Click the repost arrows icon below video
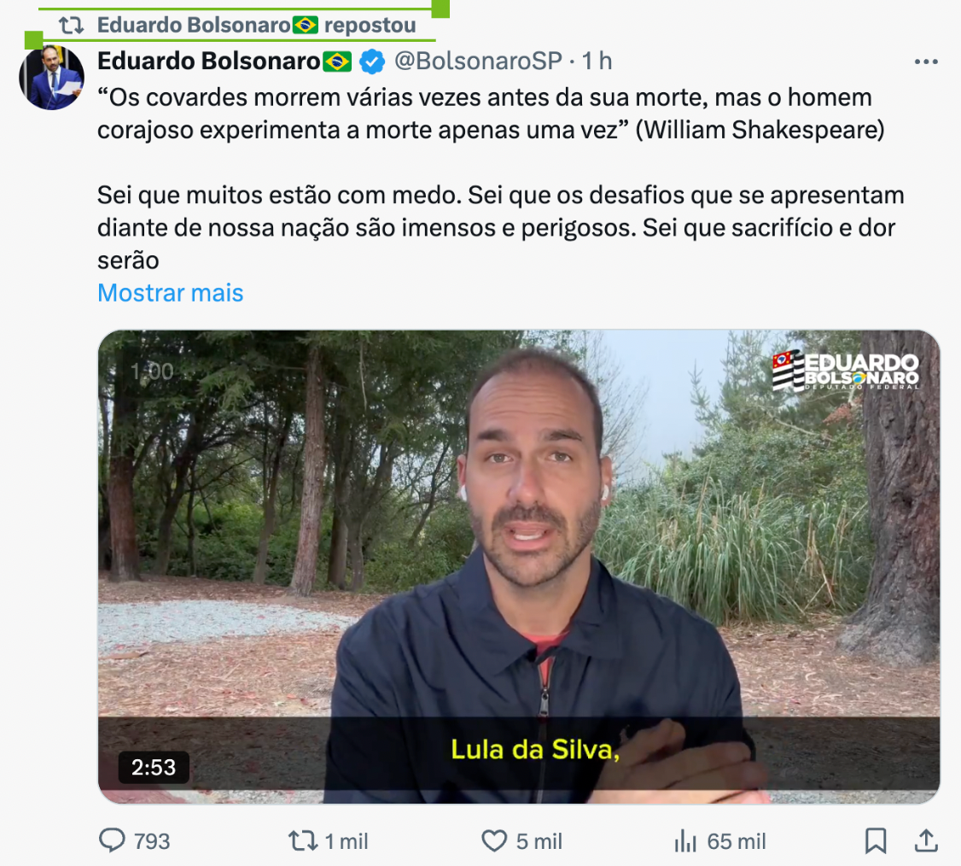Image resolution: width=961 pixels, height=866 pixels. tap(303, 841)
